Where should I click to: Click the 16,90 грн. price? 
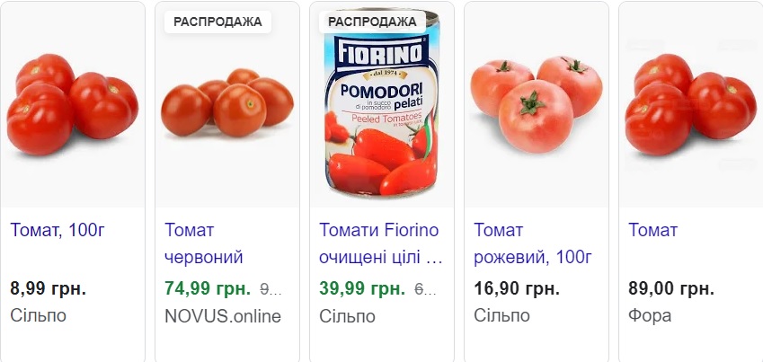(x=517, y=288)
